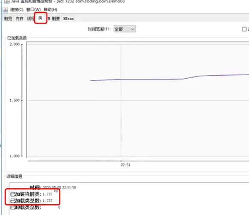
Task: Click the 已加载类数 chart title
Action: tap(17, 38)
